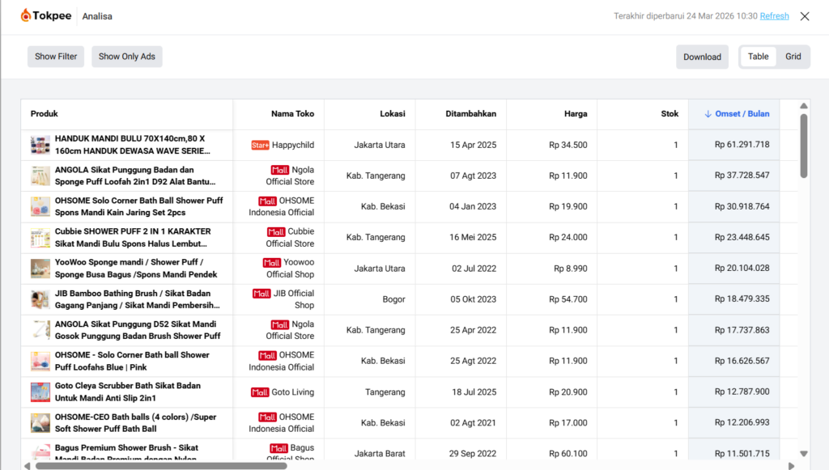829x470 pixels.
Task: Expand the Show Filter panel
Action: point(56,57)
